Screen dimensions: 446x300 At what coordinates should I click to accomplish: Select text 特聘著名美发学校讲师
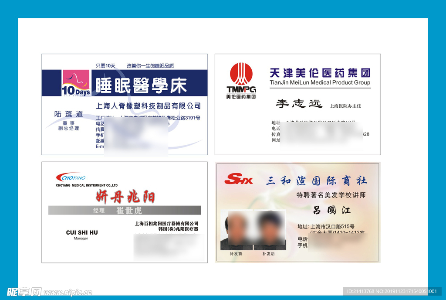[x=331, y=195]
